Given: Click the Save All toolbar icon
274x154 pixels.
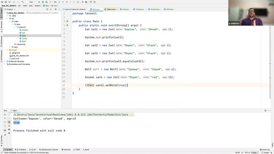Looking at the screenshot, I should 6,2.
